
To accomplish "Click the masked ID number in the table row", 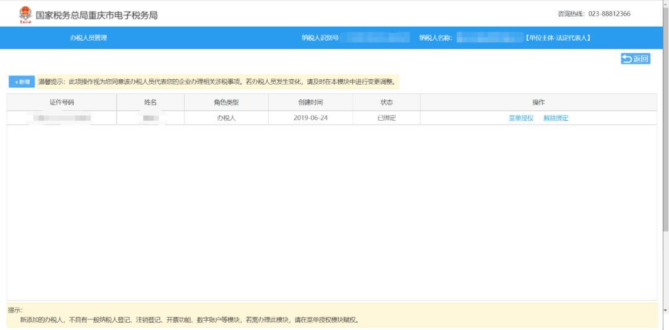I will 61,118.
